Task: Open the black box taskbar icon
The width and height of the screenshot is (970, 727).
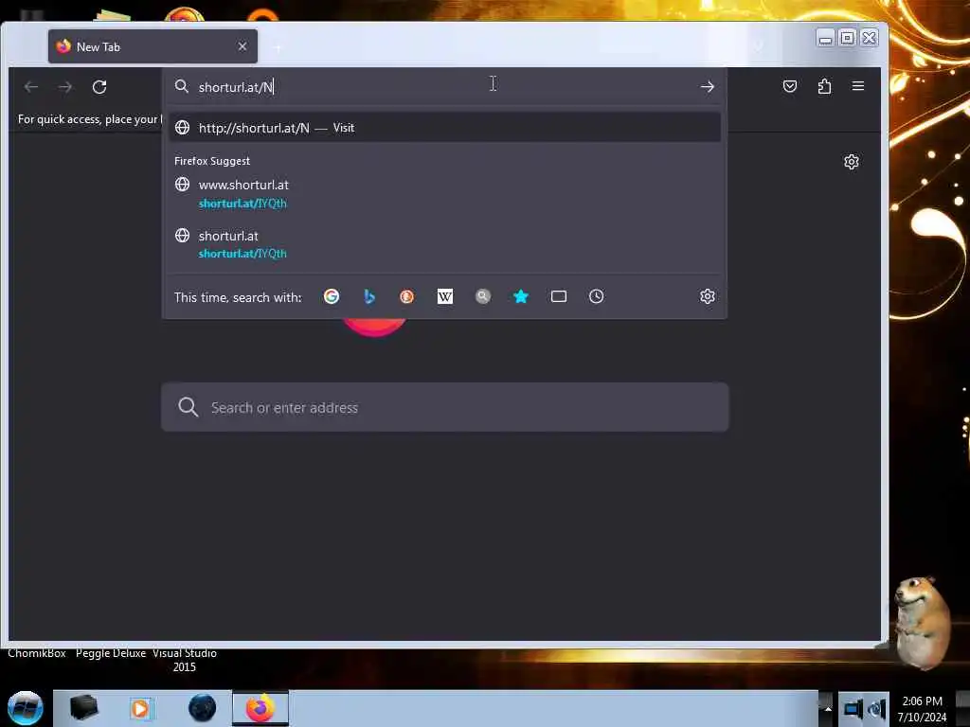Action: coord(84,708)
